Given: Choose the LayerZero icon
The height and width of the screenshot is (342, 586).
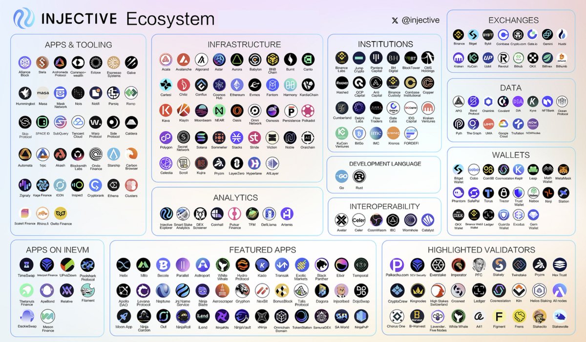Looking at the screenshot, I should point(237,163).
